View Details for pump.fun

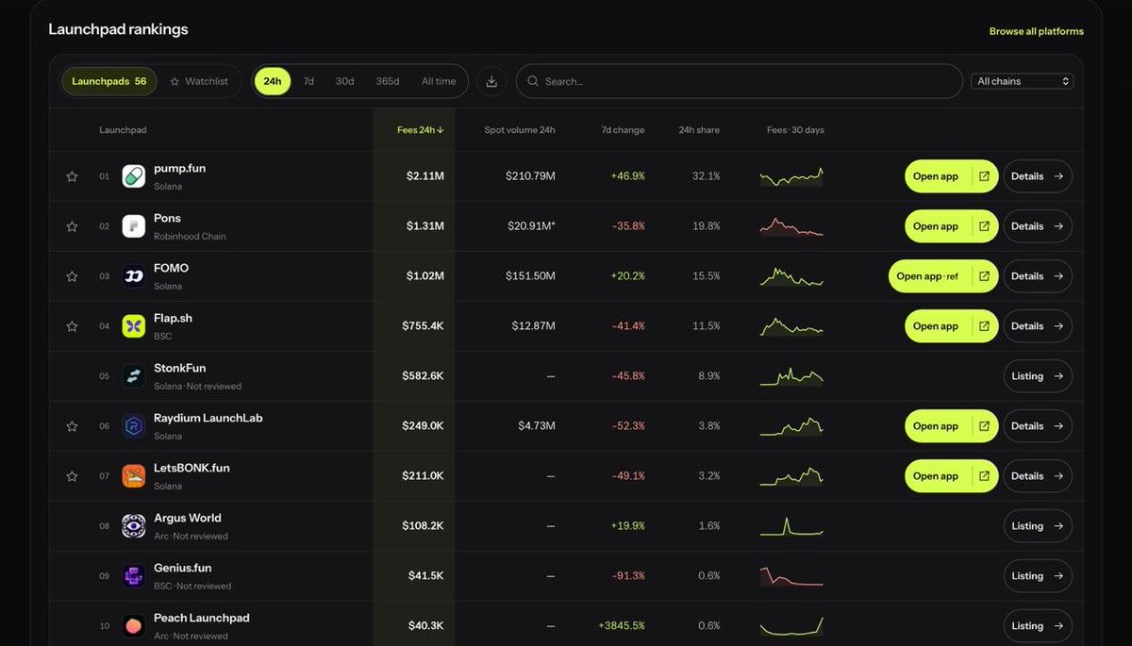pyautogui.click(x=1038, y=176)
